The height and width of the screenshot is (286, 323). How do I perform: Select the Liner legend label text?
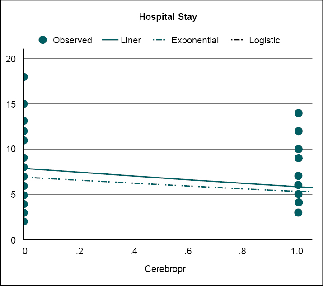coord(131,40)
